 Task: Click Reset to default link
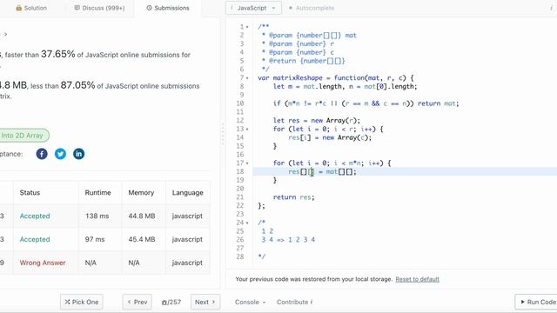coord(418,279)
